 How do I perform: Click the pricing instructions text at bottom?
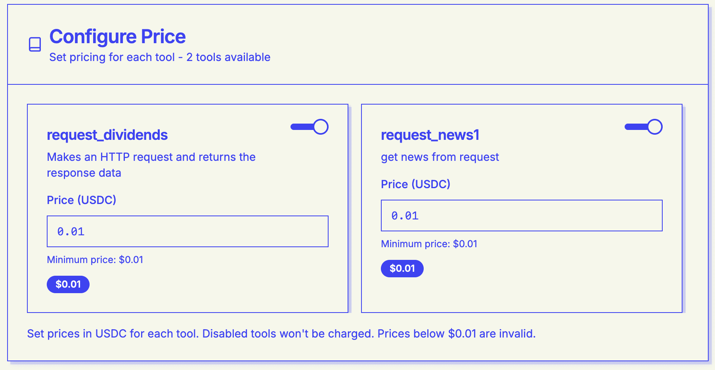(281, 334)
